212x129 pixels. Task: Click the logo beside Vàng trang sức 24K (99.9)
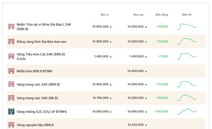pyautogui.click(x=11, y=98)
